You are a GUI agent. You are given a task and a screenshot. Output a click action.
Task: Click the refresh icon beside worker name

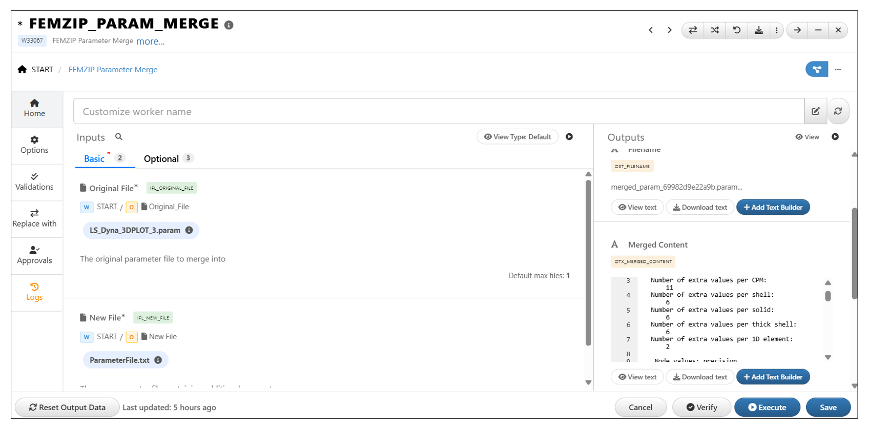[x=838, y=111]
